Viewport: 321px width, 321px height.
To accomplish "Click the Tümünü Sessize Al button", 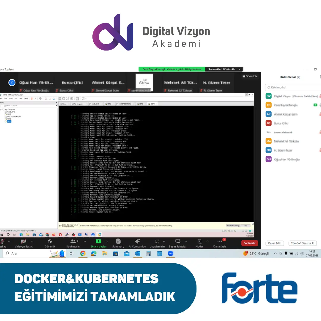I will point(303,243).
